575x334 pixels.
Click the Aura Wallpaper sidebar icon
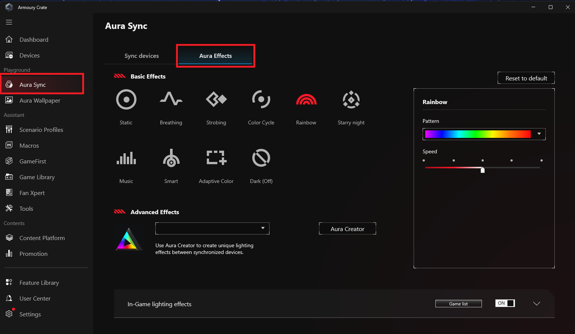(x=9, y=100)
